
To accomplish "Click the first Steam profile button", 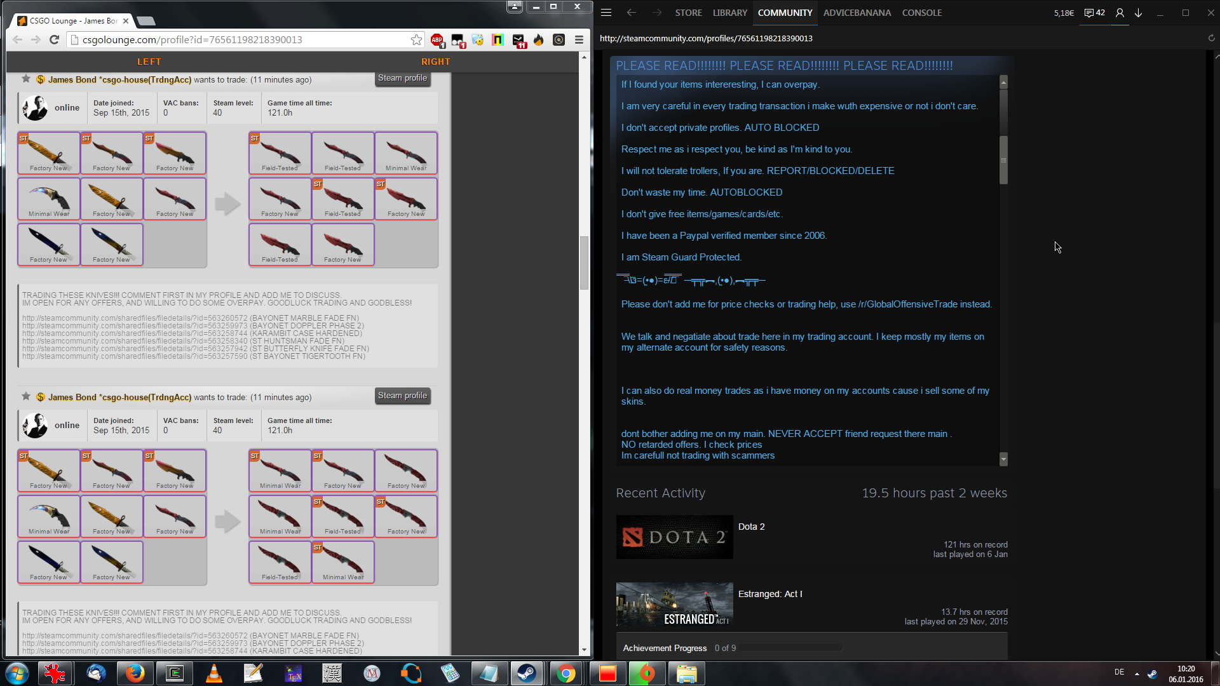I will click(402, 78).
